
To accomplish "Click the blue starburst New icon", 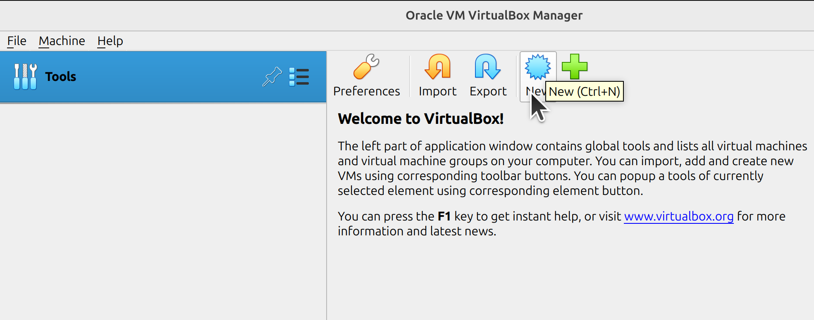I will click(x=537, y=66).
